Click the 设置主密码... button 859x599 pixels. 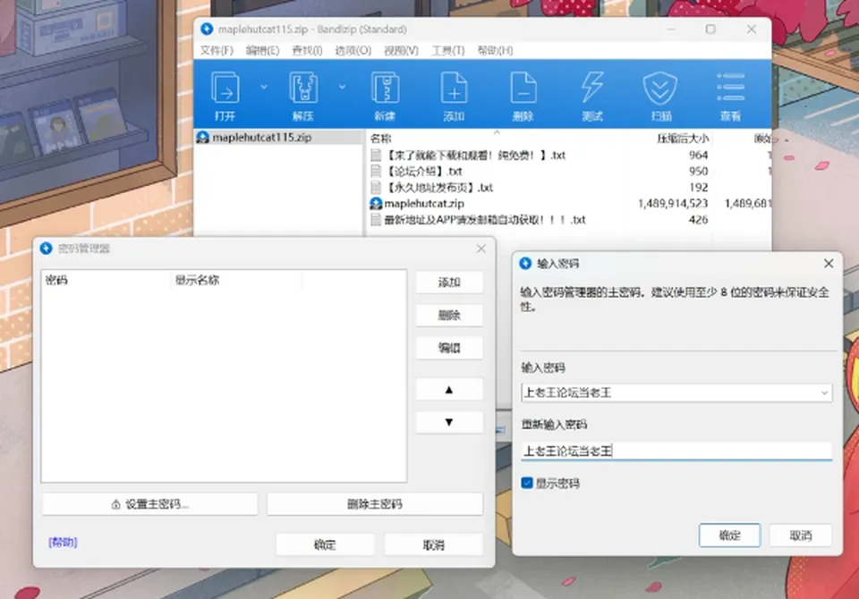coord(150,504)
